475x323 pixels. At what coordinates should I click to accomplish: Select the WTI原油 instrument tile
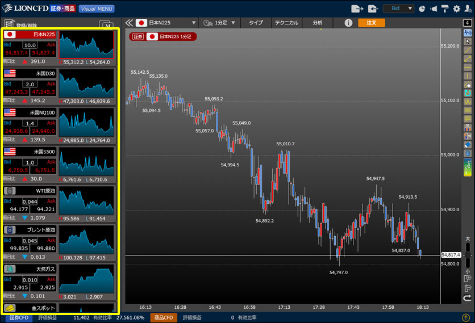coord(59,204)
